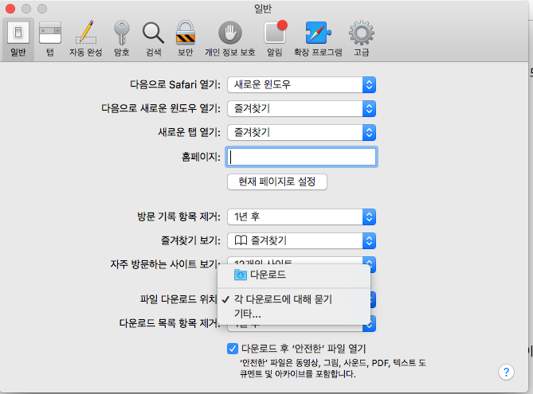Open 확장 프로그램 (Extensions) preferences
The width and height of the screenshot is (533, 394).
318,40
